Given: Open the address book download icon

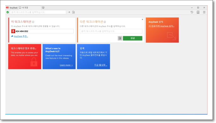Looking at the screenshot, I should tap(198, 12).
